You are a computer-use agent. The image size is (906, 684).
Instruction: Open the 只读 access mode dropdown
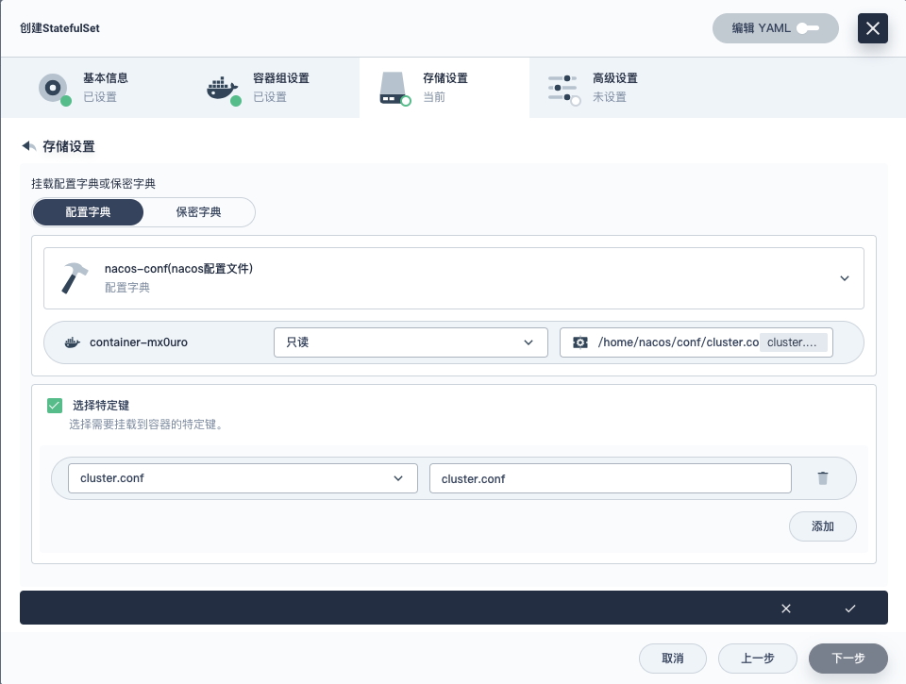[411, 342]
